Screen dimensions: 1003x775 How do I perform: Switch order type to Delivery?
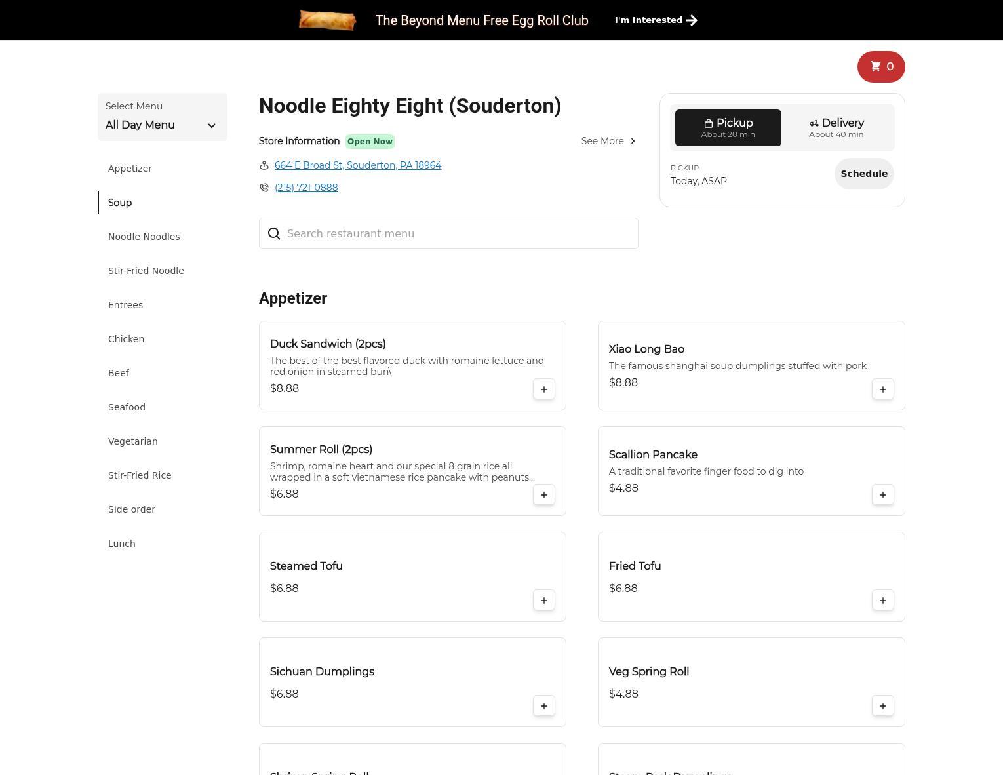pos(836,128)
